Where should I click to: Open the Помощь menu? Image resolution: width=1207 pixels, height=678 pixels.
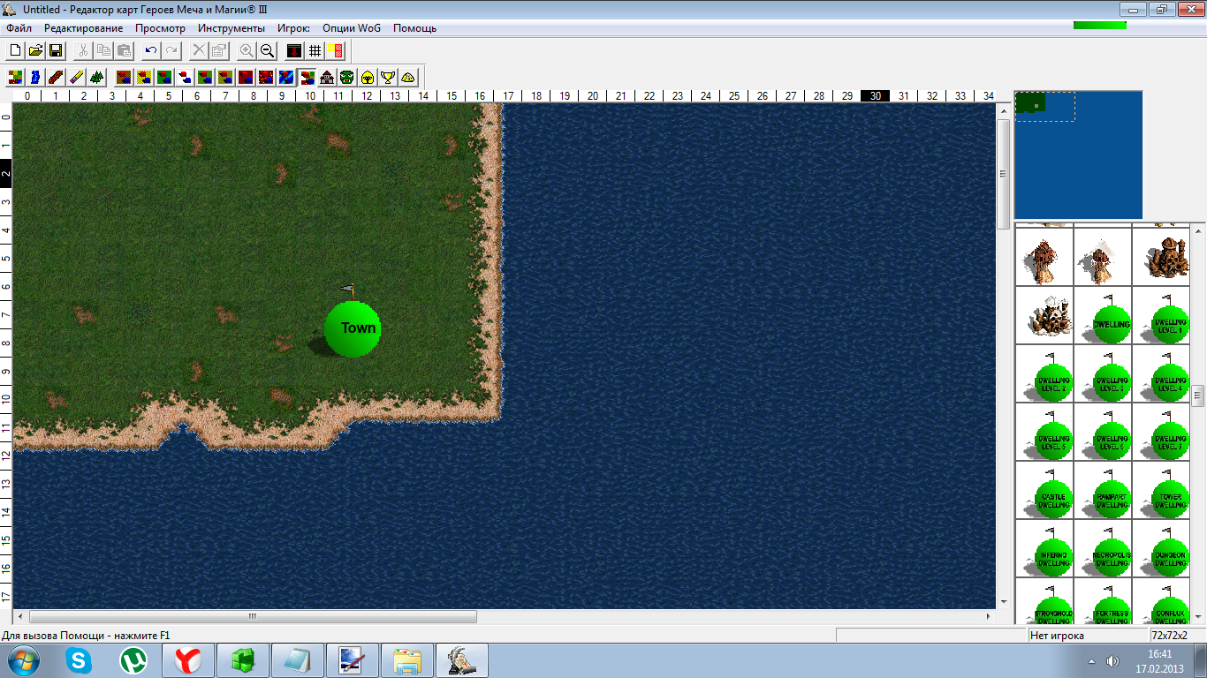tap(415, 28)
